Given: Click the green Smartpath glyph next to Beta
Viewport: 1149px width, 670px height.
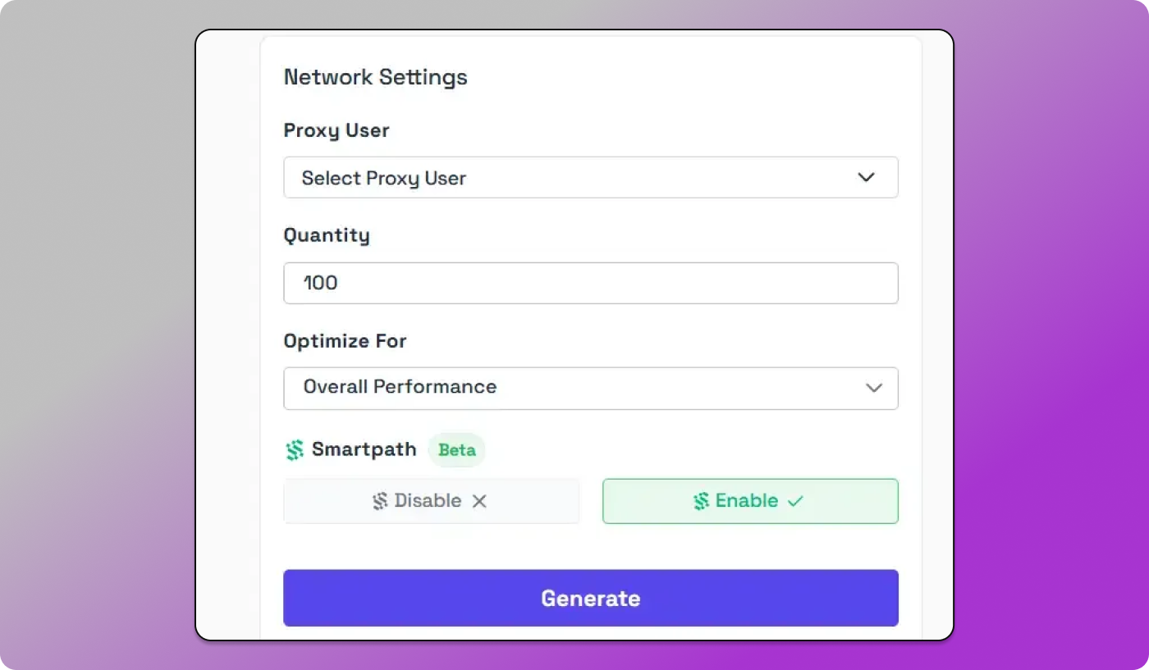Looking at the screenshot, I should tap(295, 449).
